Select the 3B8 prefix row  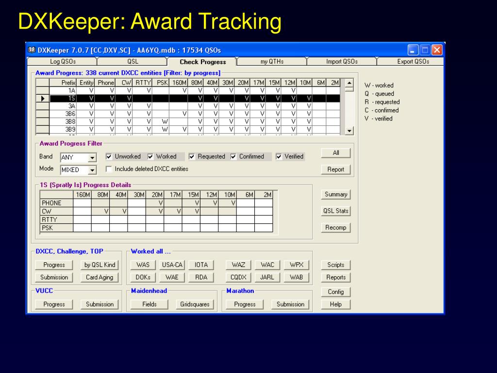tap(188, 121)
